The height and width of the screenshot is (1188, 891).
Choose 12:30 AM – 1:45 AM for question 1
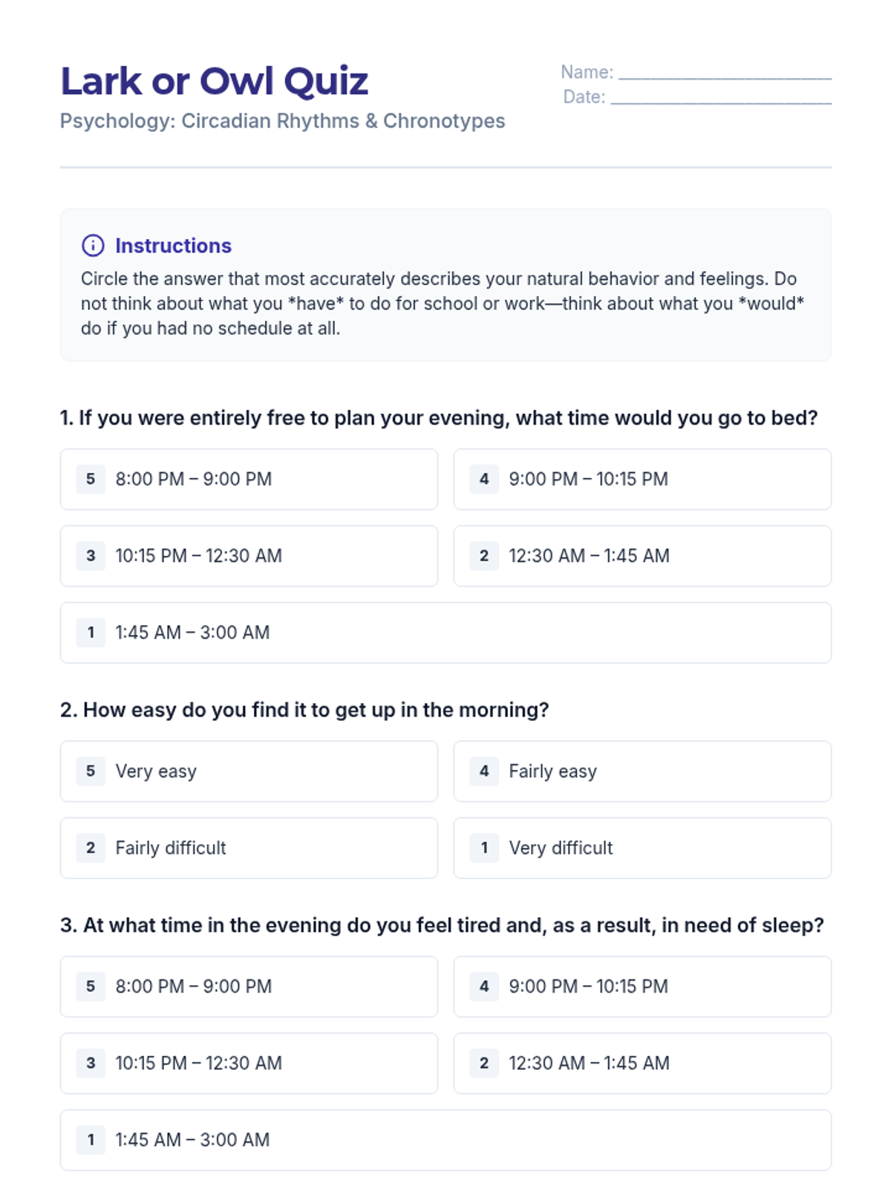coord(642,555)
